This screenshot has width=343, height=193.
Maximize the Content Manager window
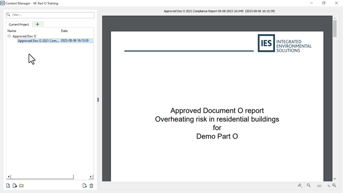click(x=324, y=3)
